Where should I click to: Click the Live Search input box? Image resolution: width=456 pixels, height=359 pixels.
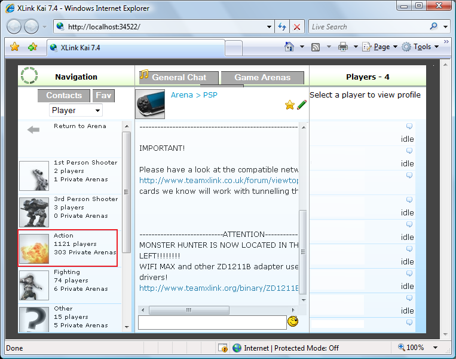[x=368, y=27]
